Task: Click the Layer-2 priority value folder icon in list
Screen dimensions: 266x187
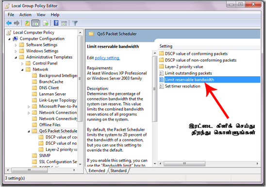Action: coord(161,67)
